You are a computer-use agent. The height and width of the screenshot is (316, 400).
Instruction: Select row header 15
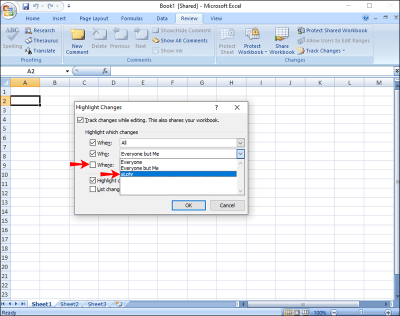click(x=5, y=220)
